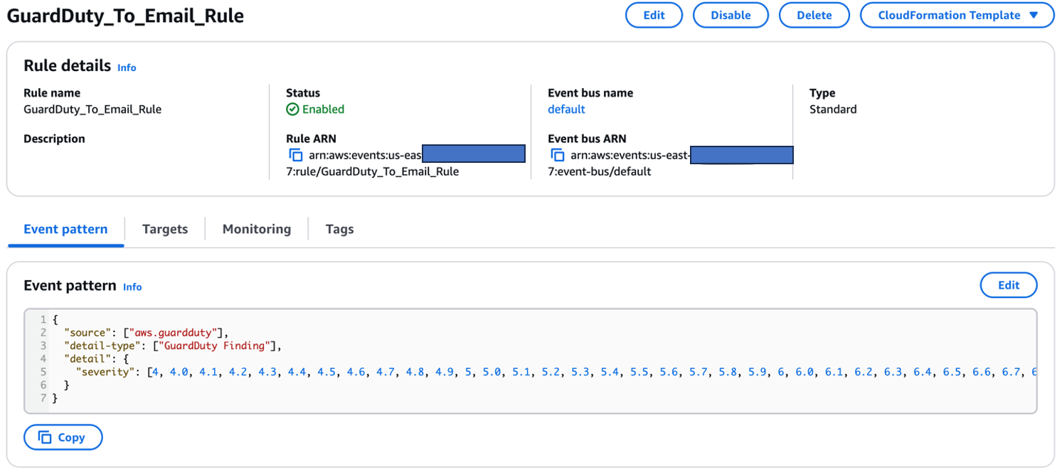Switch to the Targets tab
The image size is (1057, 475).
pyautogui.click(x=165, y=229)
